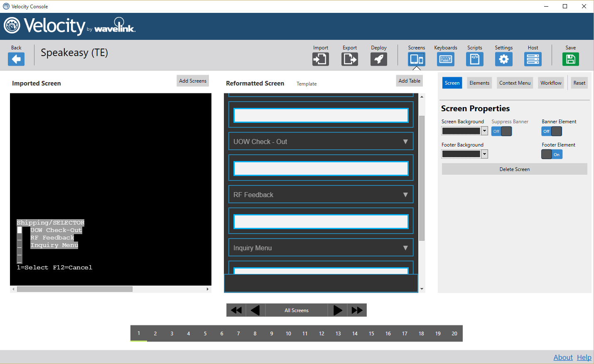Click the Screen Background color swatch

pos(461,131)
